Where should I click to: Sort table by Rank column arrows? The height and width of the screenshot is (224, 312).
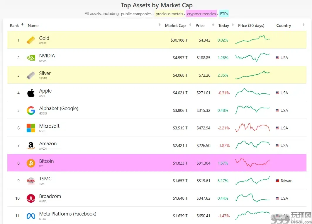pos(23,25)
